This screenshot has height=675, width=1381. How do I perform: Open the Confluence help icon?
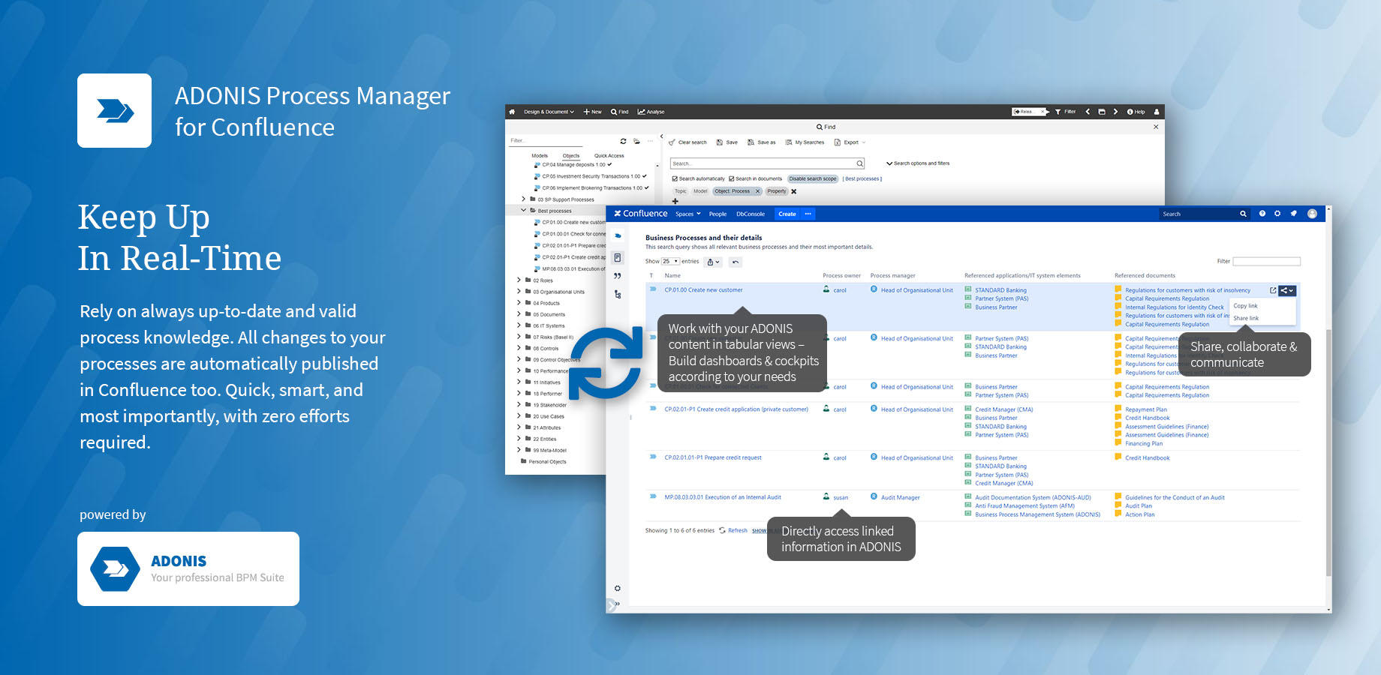click(1262, 214)
